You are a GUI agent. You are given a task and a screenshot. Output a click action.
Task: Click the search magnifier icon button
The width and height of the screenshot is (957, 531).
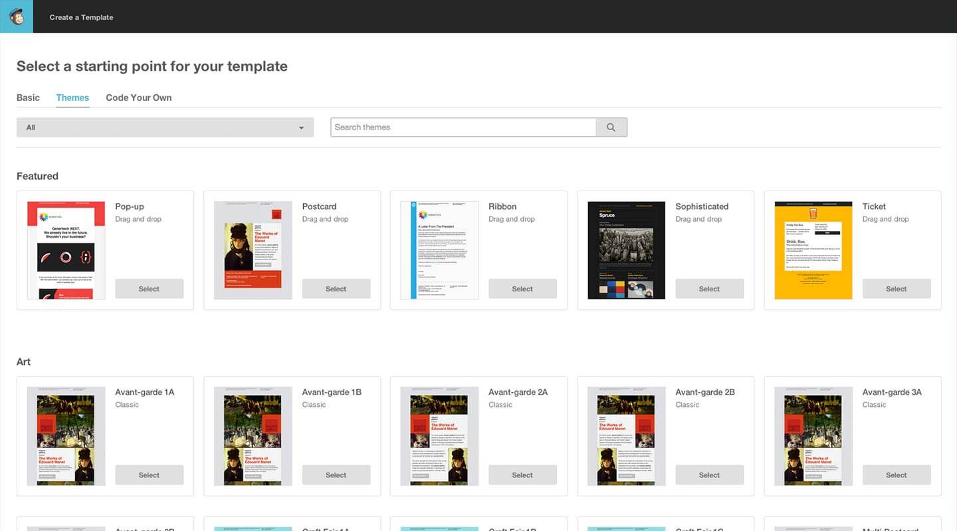[x=611, y=127]
